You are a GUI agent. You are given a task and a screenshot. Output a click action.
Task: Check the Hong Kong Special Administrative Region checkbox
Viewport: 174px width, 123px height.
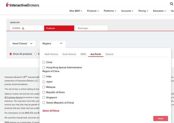click(x=44, y=68)
